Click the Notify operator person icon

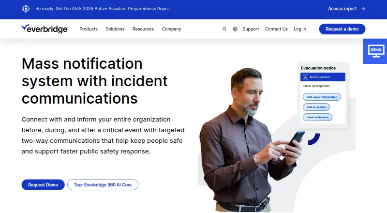coord(305,77)
